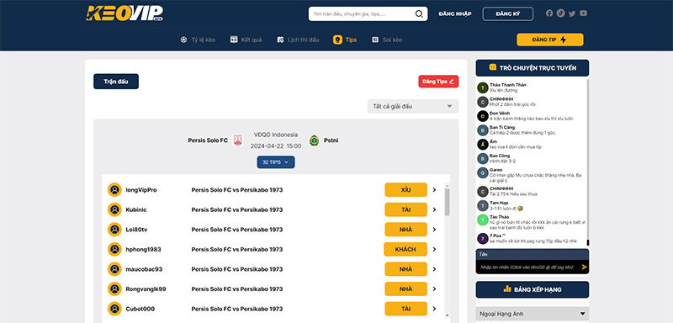Screen dimensions: 673x323
Task: Click the chat message input field
Action: [527, 267]
